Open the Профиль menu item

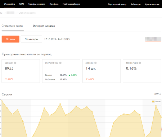(54, 4)
